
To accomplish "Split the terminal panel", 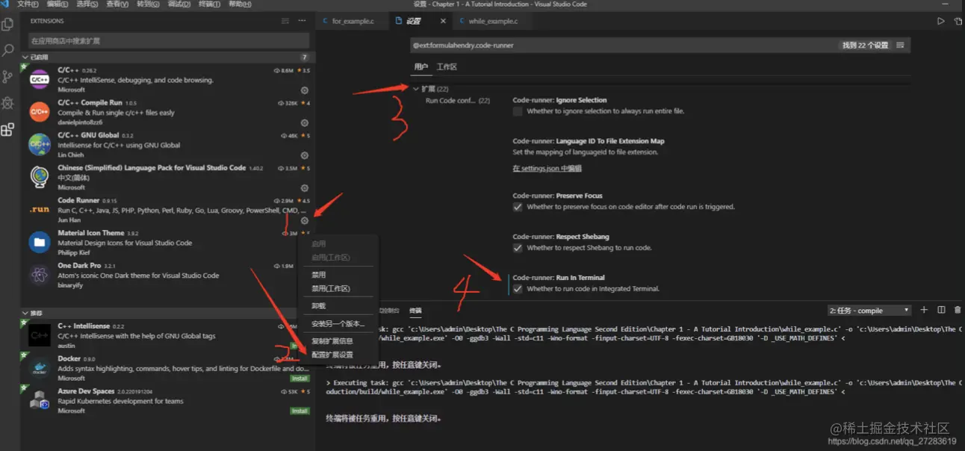I will (x=941, y=310).
